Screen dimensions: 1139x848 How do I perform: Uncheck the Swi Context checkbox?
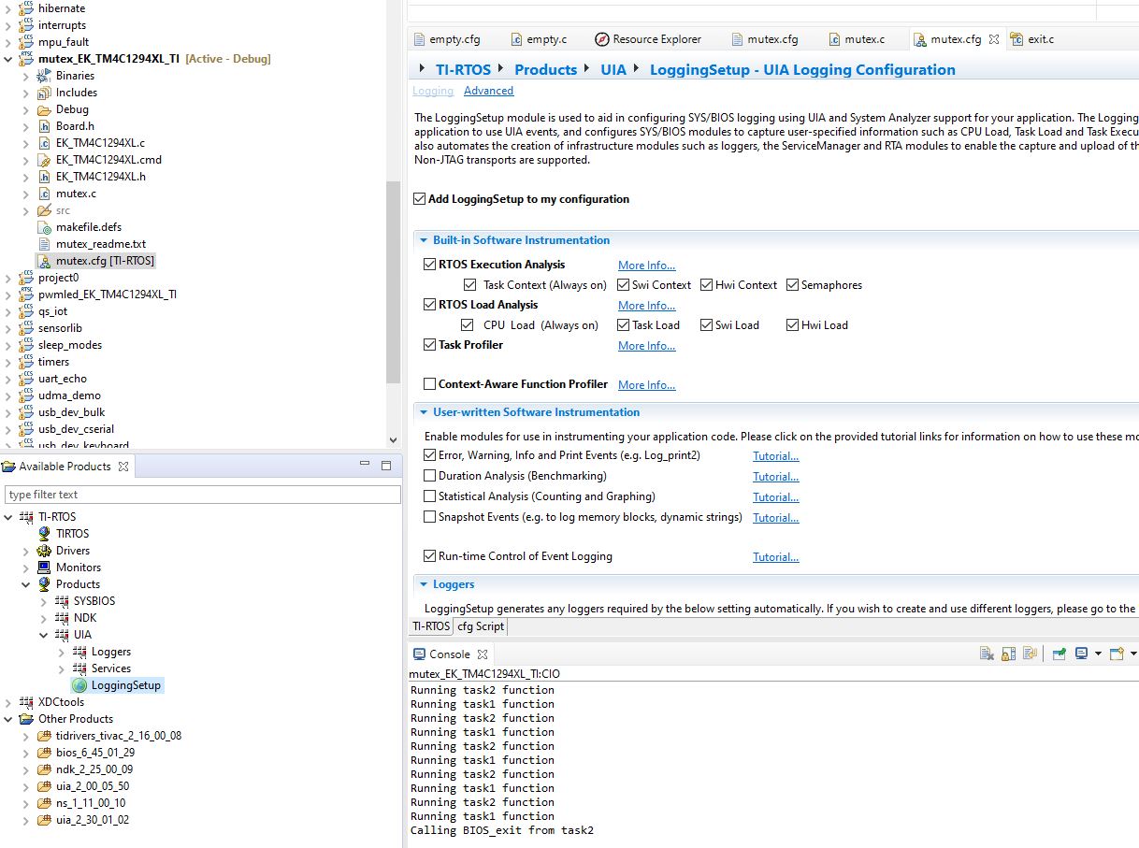point(624,285)
